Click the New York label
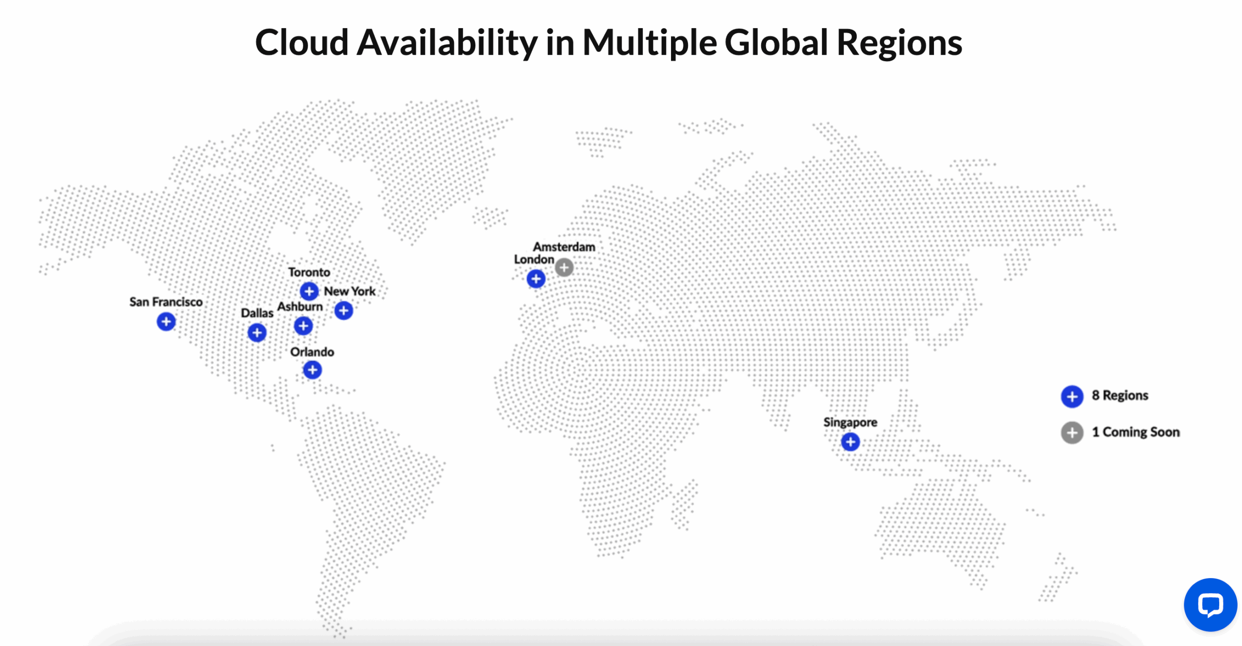 point(350,291)
